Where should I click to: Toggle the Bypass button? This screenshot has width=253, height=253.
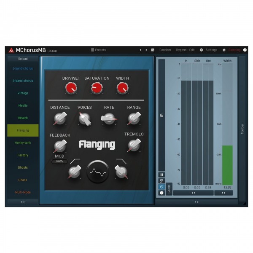click(x=181, y=50)
